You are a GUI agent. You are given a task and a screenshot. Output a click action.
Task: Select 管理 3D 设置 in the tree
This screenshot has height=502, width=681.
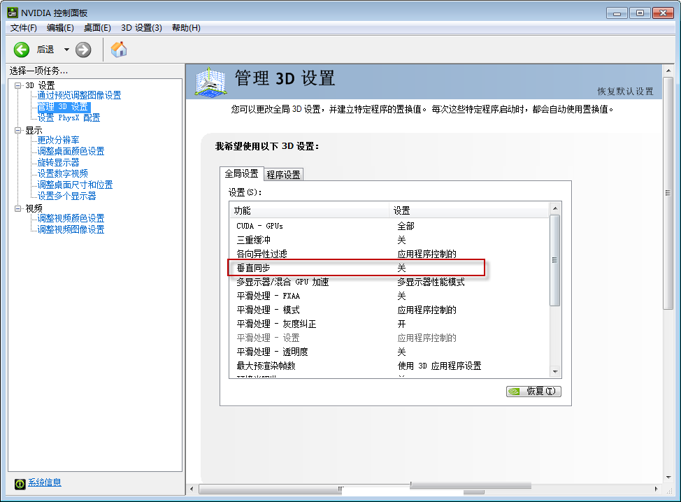(63, 106)
